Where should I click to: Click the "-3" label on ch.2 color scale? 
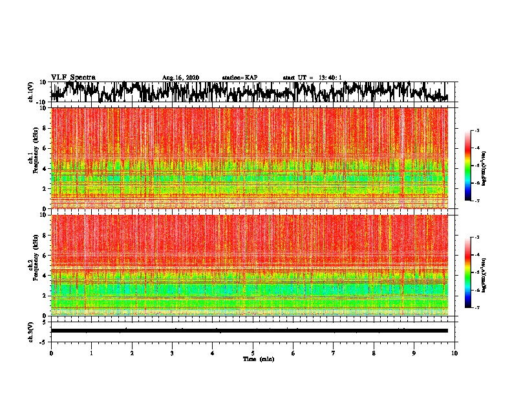[476, 237]
